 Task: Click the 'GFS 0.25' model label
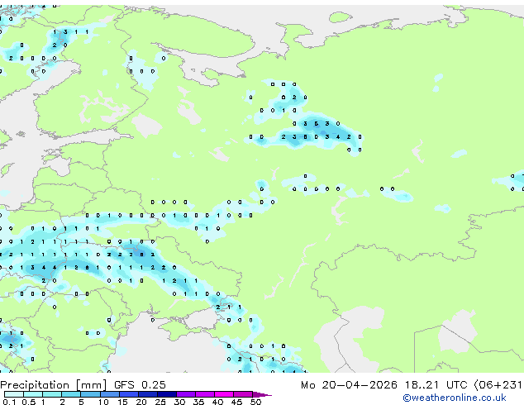click(x=140, y=385)
